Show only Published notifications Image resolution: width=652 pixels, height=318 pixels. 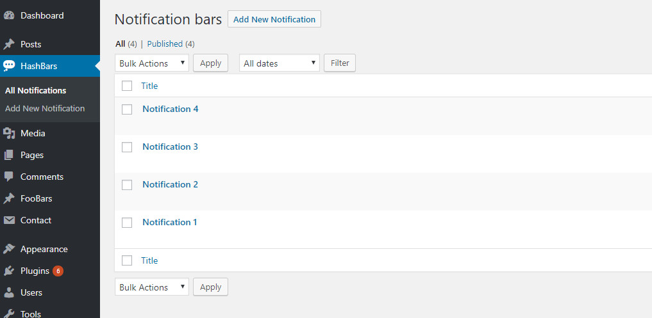click(x=165, y=44)
